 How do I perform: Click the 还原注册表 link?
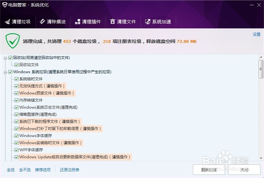tap(69, 170)
